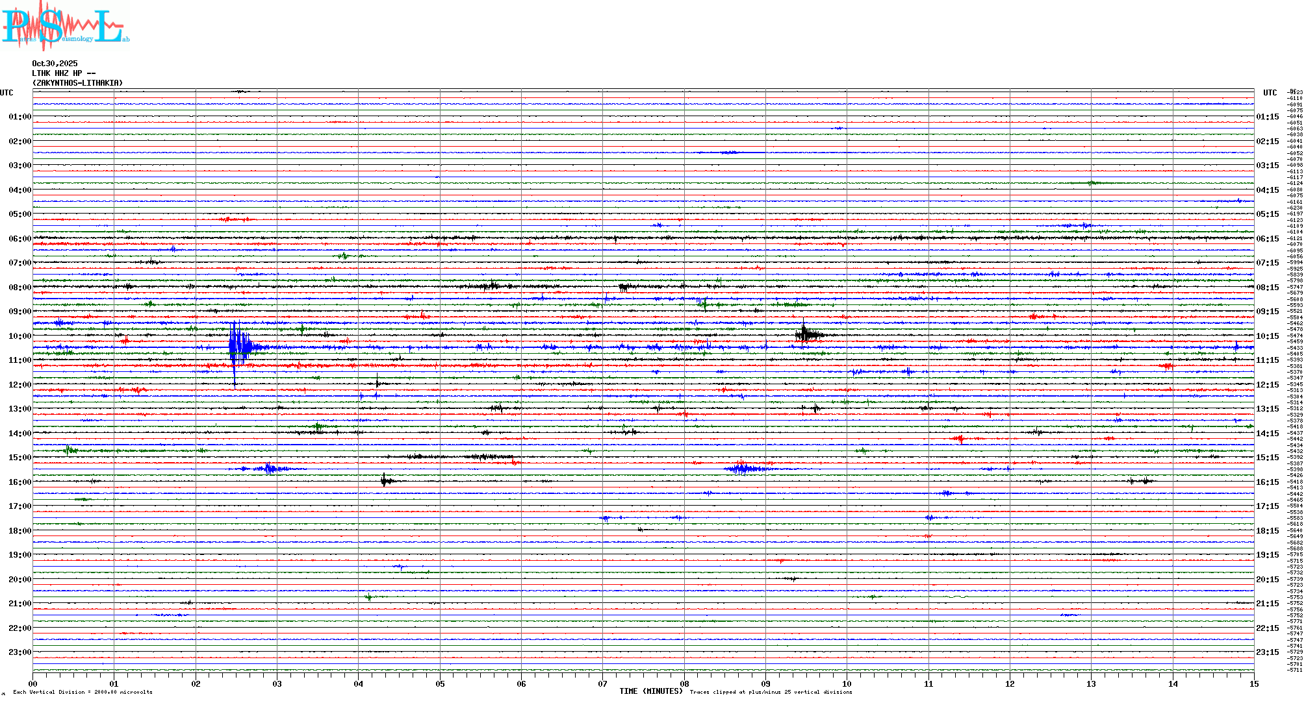Click the large blue seismic event burst

pos(239,347)
